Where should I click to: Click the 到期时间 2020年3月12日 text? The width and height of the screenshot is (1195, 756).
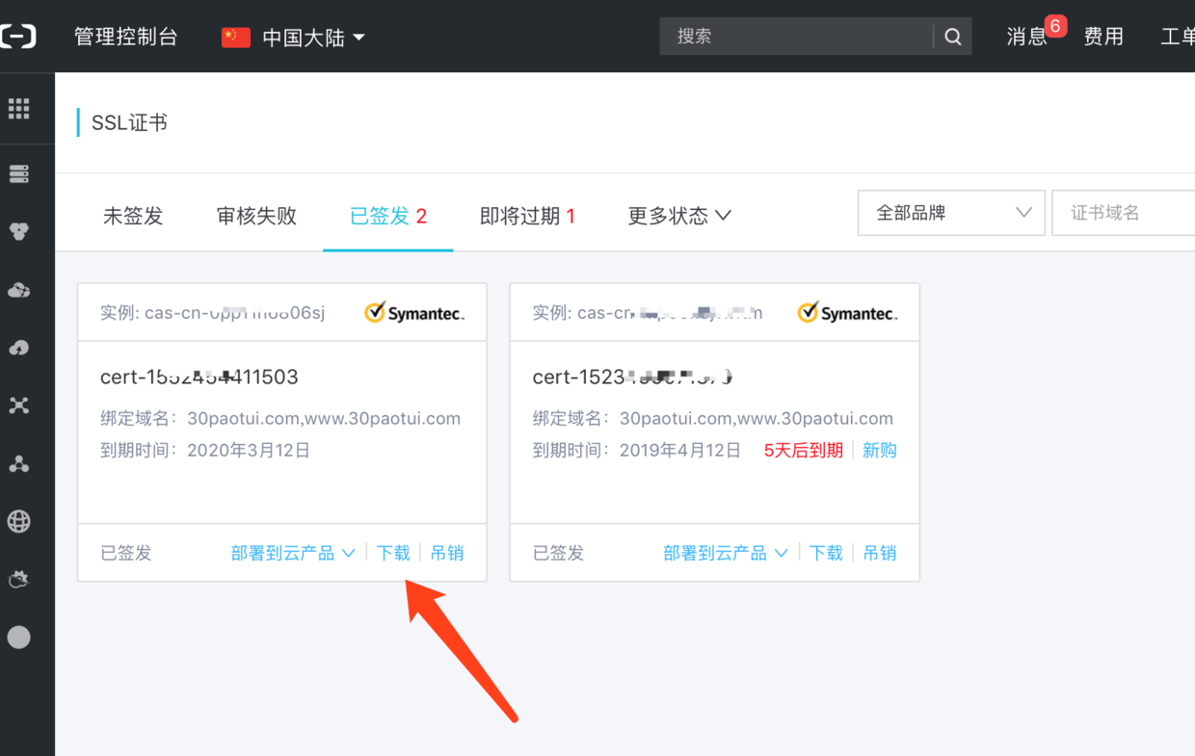tap(205, 450)
